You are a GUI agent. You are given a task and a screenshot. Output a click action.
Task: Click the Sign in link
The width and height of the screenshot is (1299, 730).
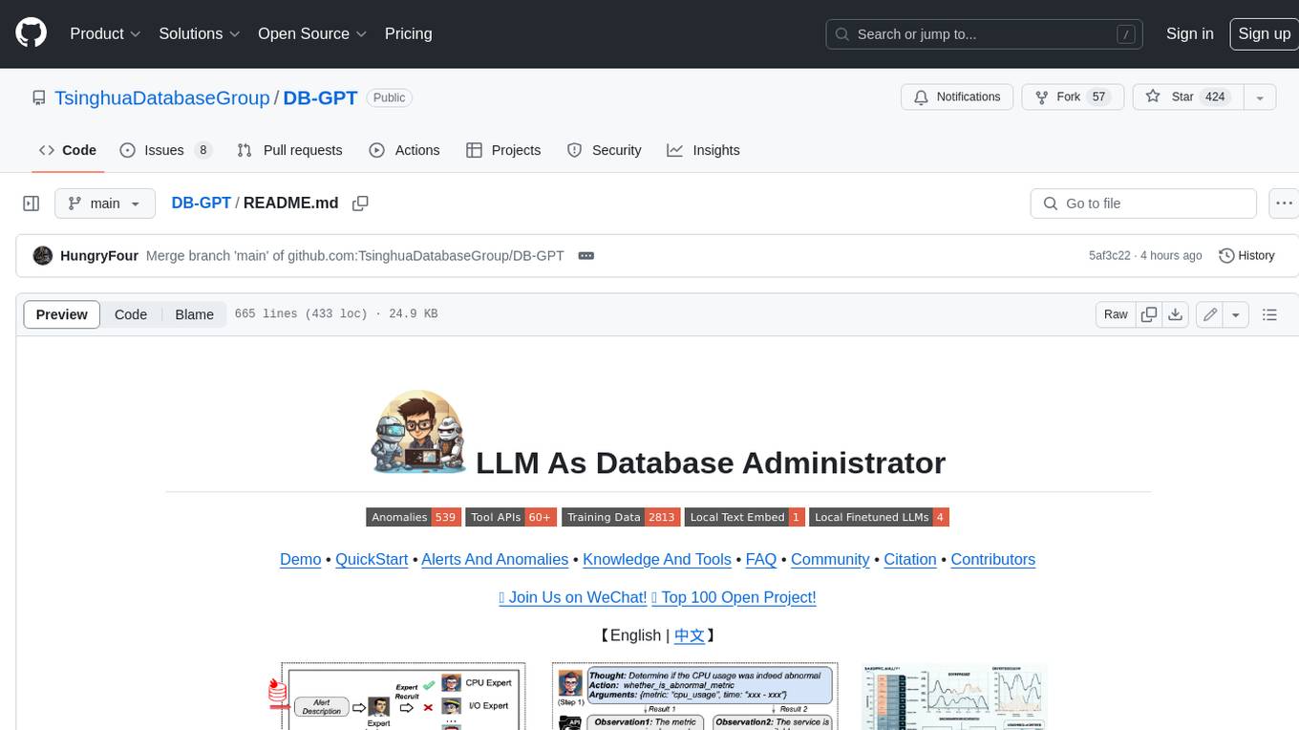1189,33
